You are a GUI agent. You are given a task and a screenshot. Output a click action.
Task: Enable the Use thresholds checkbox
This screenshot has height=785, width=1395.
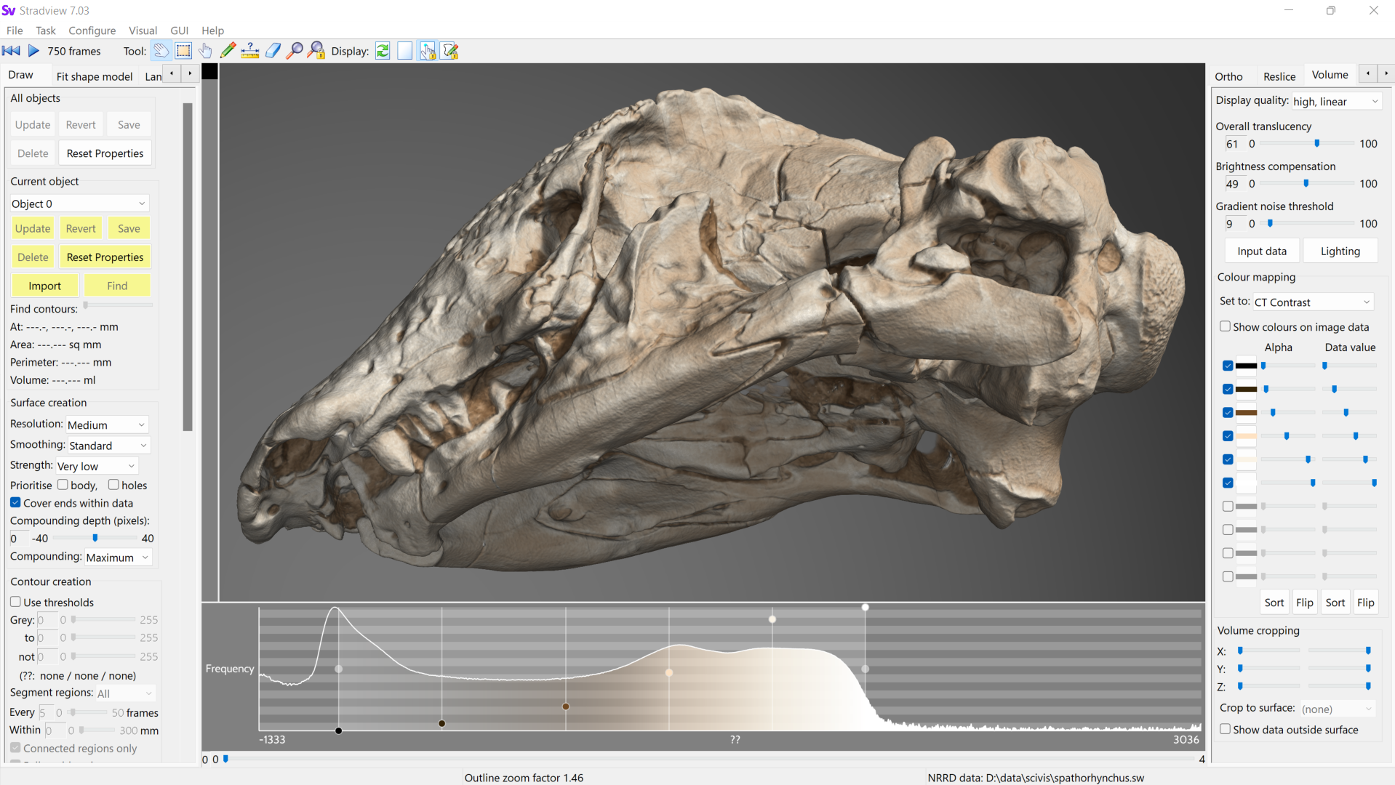(x=15, y=602)
